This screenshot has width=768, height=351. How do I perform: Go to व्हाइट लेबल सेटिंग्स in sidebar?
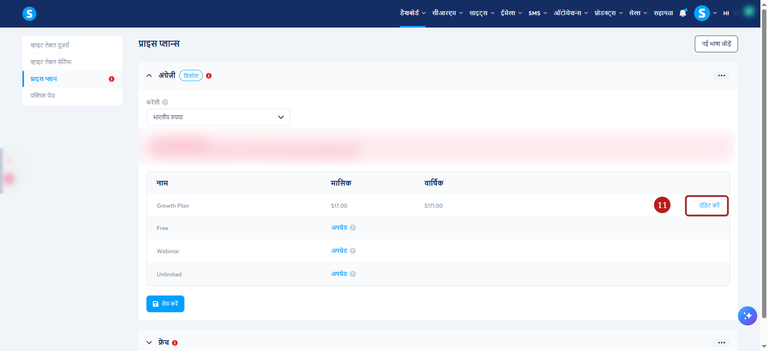pyautogui.click(x=72, y=62)
